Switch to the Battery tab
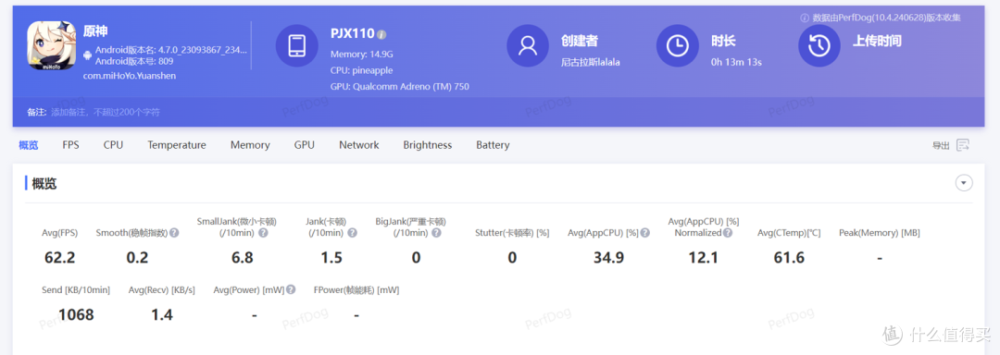Image resolution: width=1000 pixels, height=355 pixels. pyautogui.click(x=493, y=145)
